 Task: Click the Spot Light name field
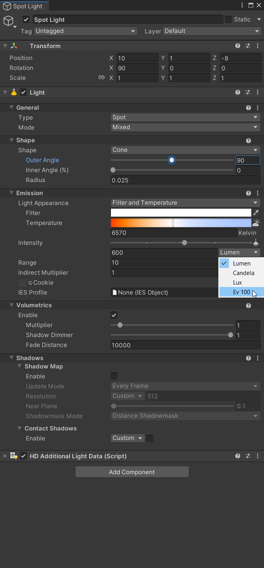coord(128,19)
